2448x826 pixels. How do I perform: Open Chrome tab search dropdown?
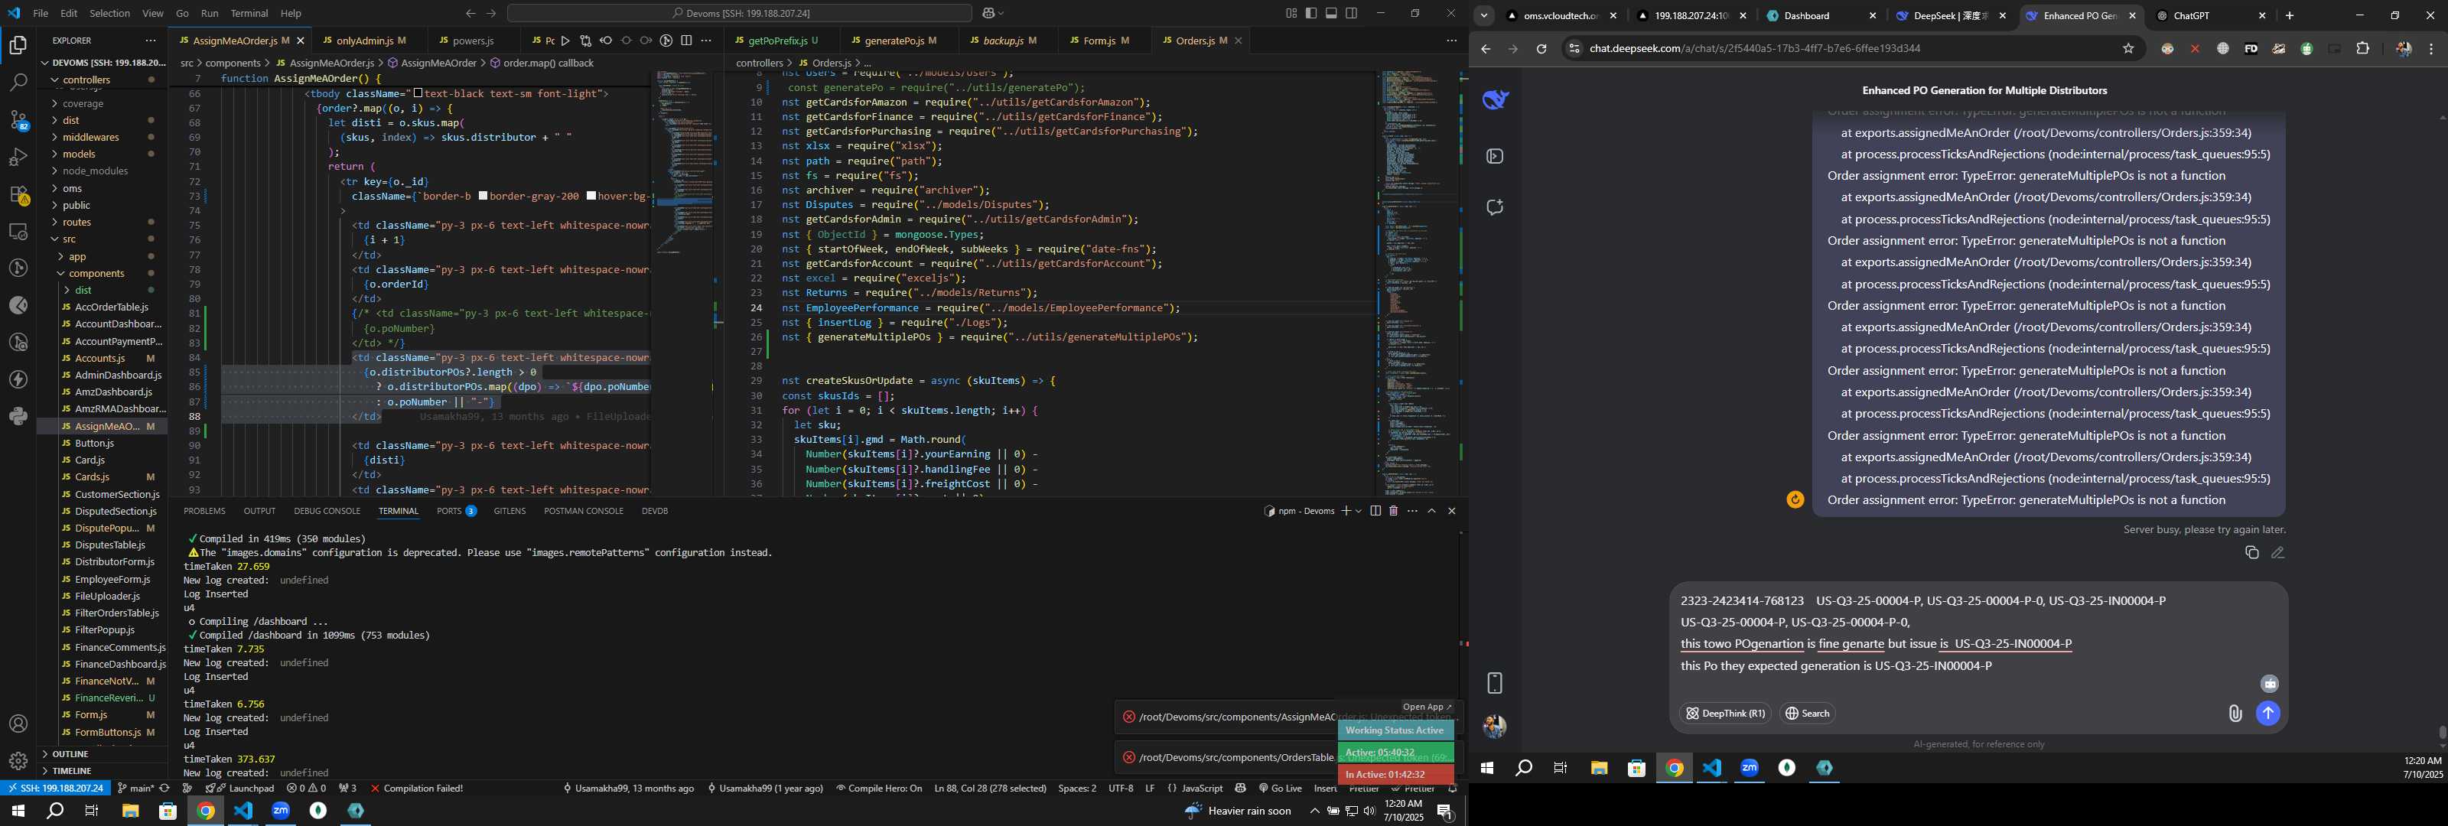click(1484, 15)
